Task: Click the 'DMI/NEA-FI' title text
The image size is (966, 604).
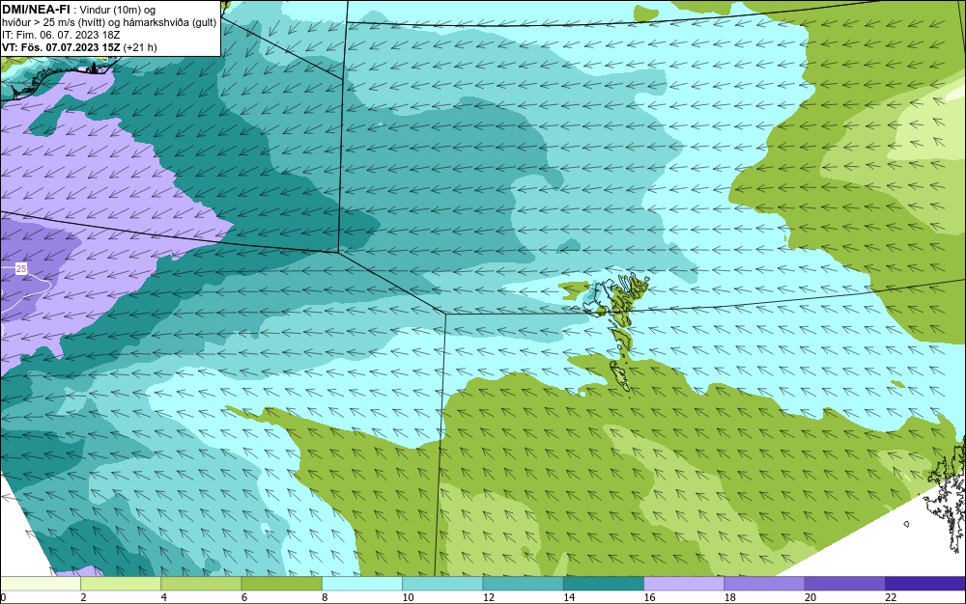Action: click(x=36, y=9)
